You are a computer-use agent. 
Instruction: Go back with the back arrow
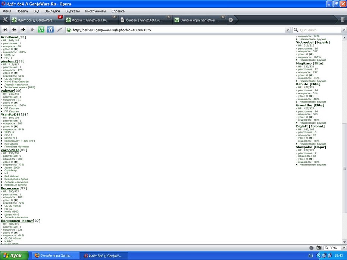pyautogui.click(x=14, y=29)
